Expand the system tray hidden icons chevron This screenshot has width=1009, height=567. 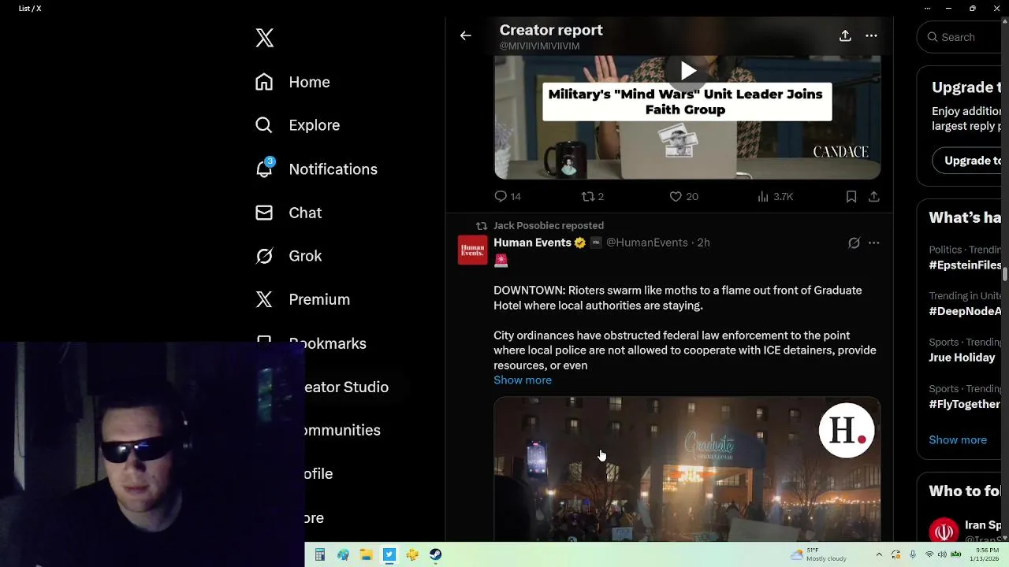(879, 554)
